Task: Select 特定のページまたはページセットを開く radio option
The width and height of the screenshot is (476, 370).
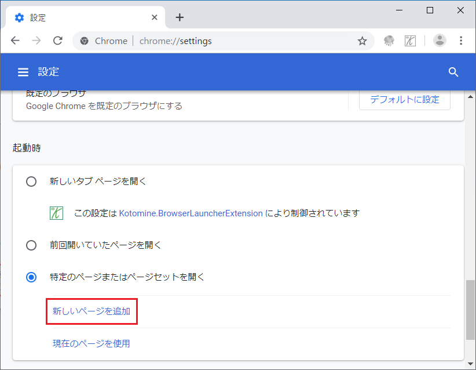Action: point(31,277)
